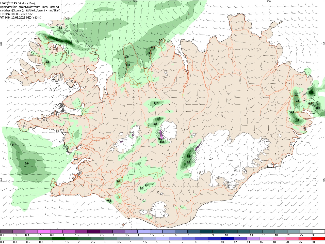Select the dark teal snow-scale swatch labelled 8
Viewport: 325px width, 244px height.
click(x=206, y=232)
